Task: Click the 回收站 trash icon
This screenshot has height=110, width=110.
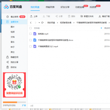Action: click(x=8, y=67)
